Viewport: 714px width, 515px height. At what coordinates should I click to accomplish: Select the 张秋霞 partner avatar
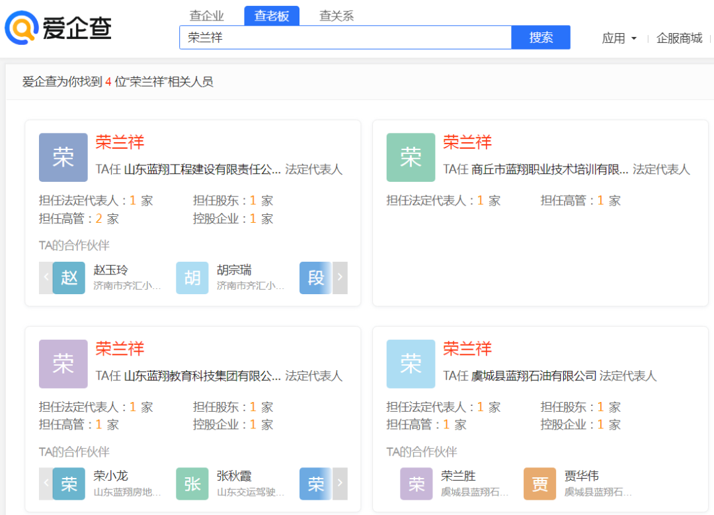click(192, 484)
